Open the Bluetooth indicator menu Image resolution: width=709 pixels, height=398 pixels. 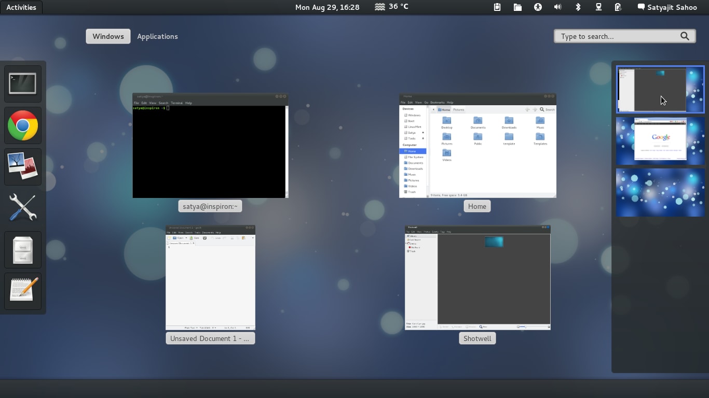tap(578, 7)
